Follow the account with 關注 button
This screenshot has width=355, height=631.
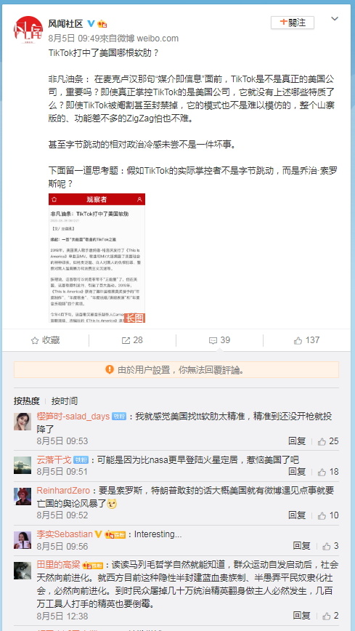[293, 23]
